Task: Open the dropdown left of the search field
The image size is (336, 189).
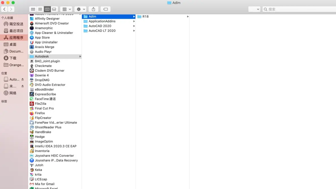Action: 254,9
